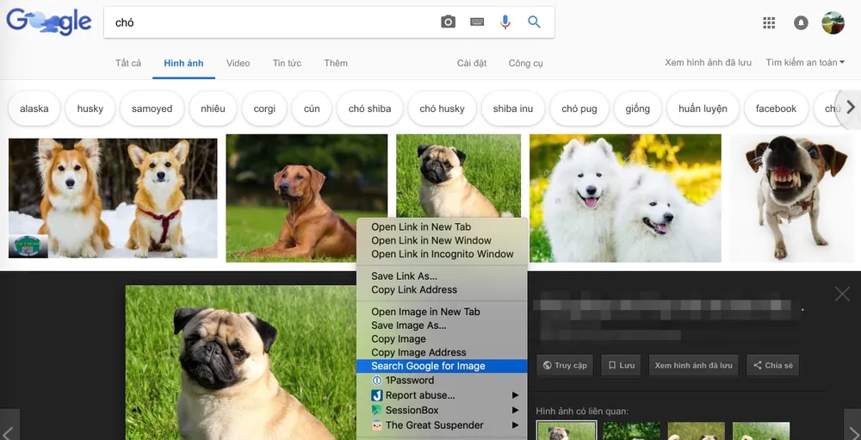This screenshot has height=440, width=861.
Task: Switch to the Video tab
Action: click(238, 63)
